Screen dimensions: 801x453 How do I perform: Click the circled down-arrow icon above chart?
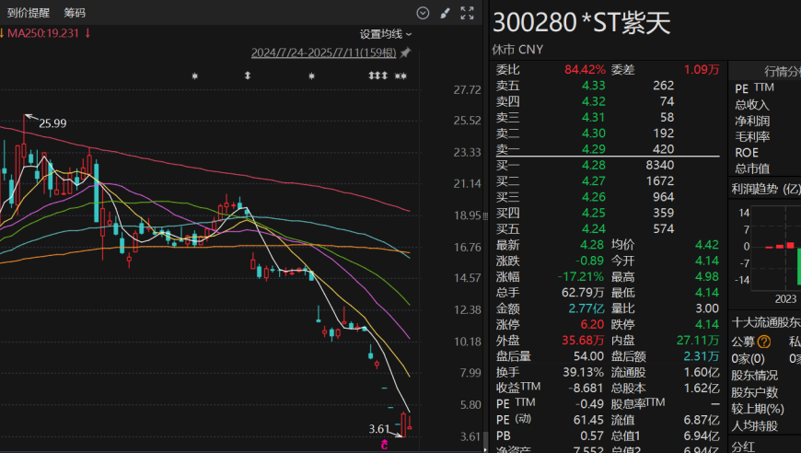tap(423, 13)
